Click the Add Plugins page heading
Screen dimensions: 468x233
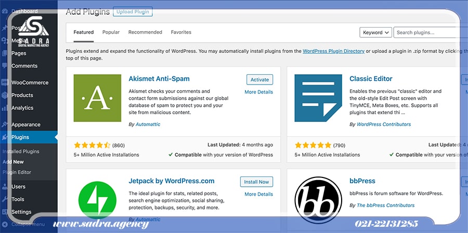(88, 11)
